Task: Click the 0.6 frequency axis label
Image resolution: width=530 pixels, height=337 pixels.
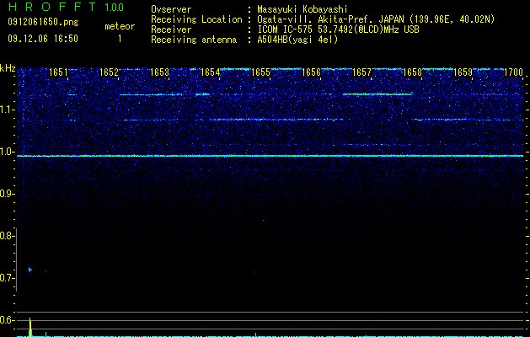Action: (x=7, y=320)
